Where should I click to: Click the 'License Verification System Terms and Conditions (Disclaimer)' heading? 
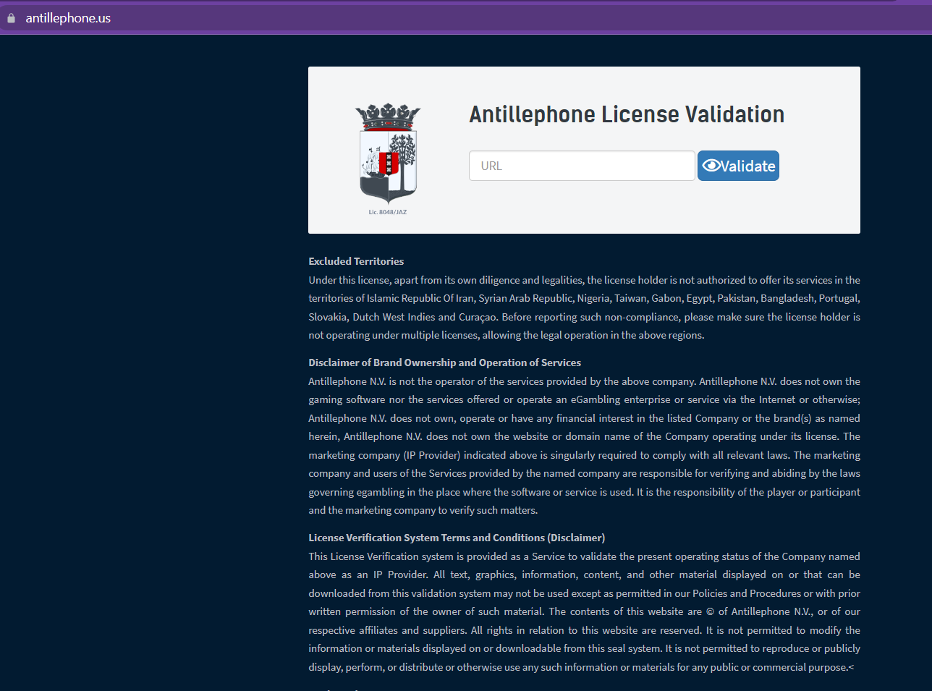[457, 538]
